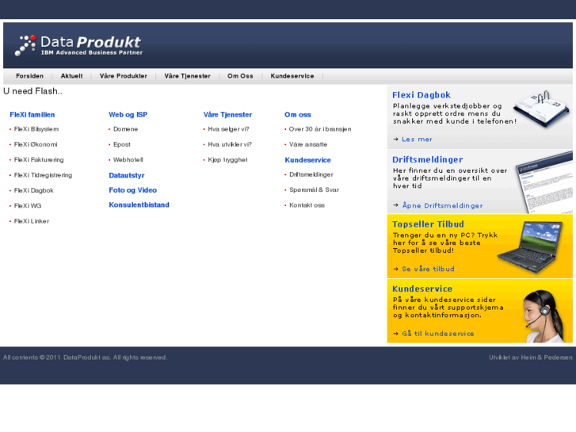Image resolution: width=576 pixels, height=432 pixels.
Task: Open the Våre Tjenester menu item
Action: (187, 76)
